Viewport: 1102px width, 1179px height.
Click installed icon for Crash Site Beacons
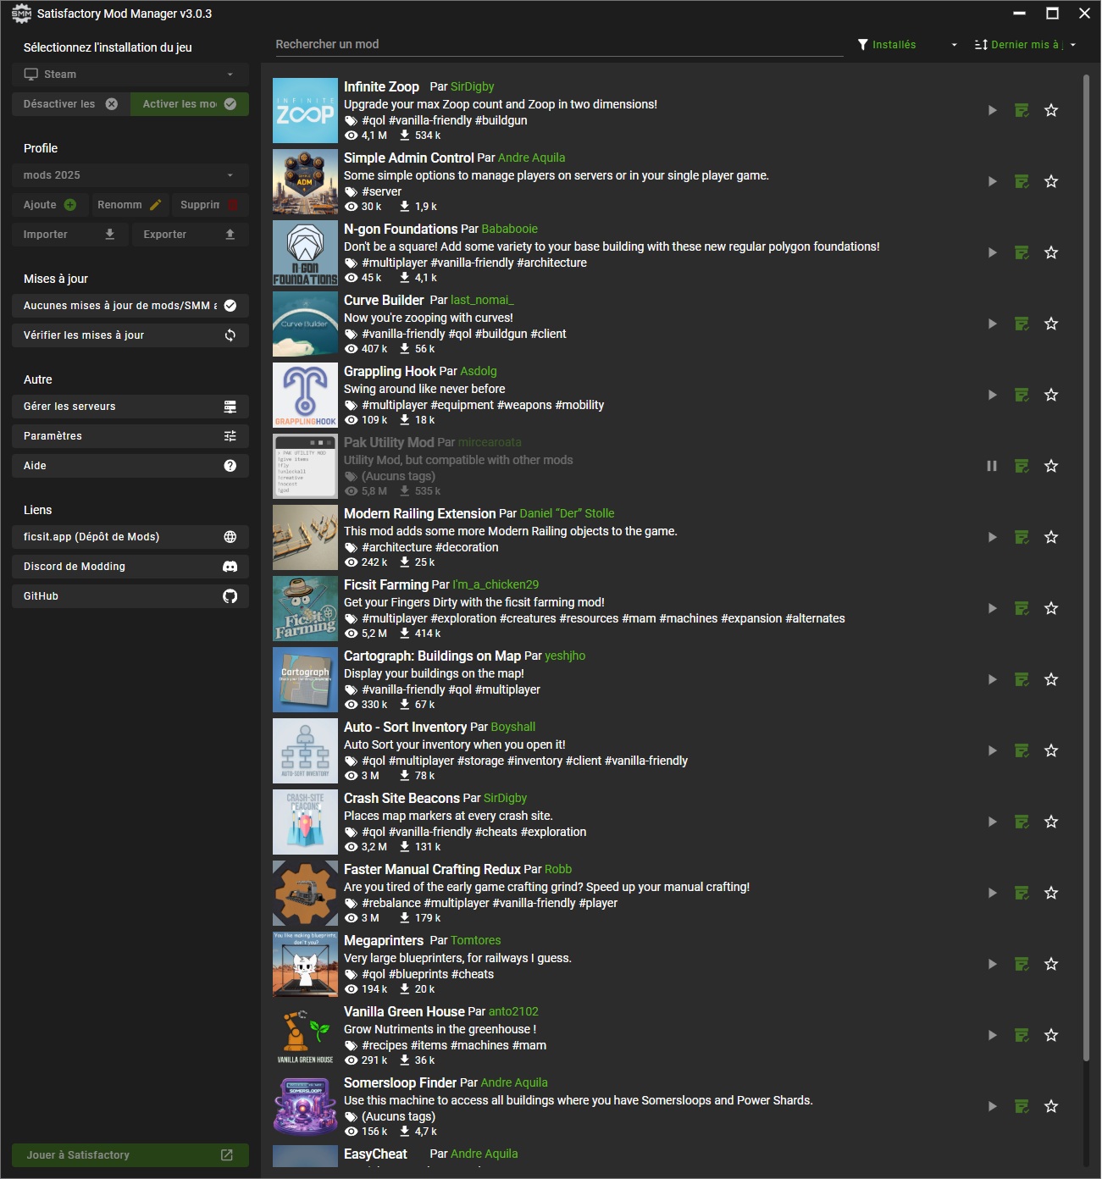tap(1022, 822)
